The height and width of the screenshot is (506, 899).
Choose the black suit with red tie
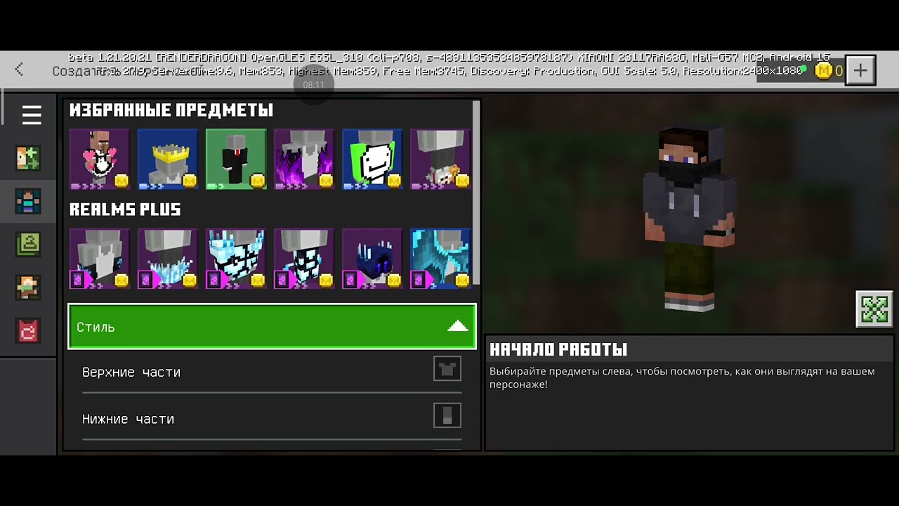(x=236, y=159)
